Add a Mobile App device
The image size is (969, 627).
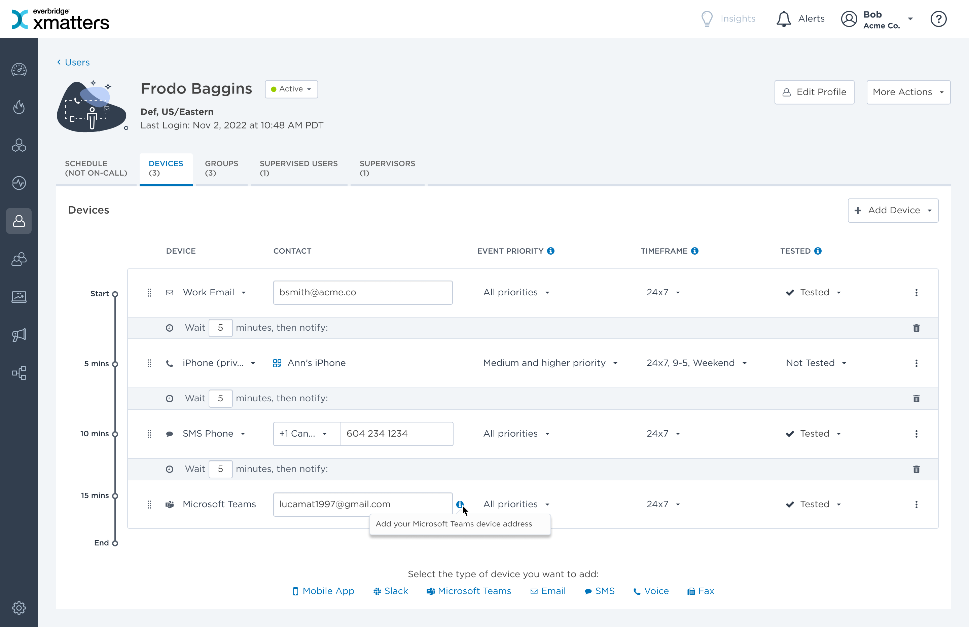(x=324, y=591)
